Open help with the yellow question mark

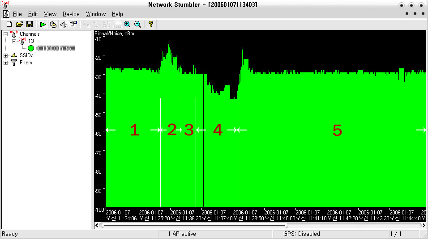click(151, 24)
